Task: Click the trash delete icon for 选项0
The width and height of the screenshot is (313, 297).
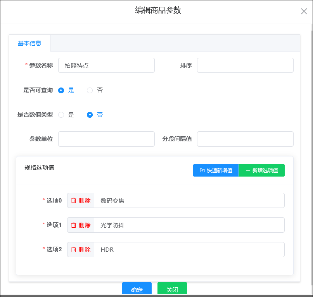Action: (74, 201)
